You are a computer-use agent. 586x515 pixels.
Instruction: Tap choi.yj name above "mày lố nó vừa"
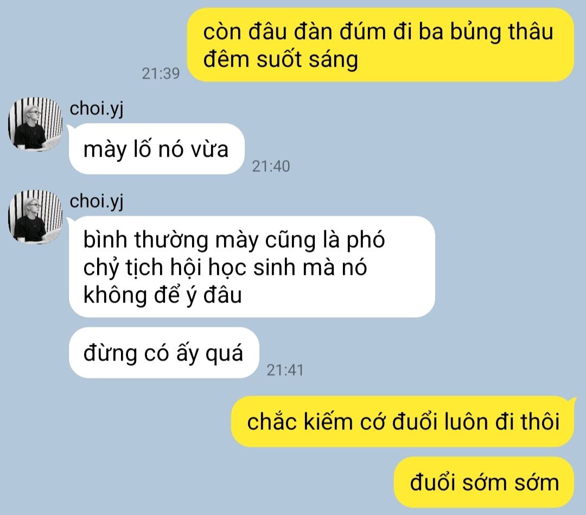tap(97, 108)
